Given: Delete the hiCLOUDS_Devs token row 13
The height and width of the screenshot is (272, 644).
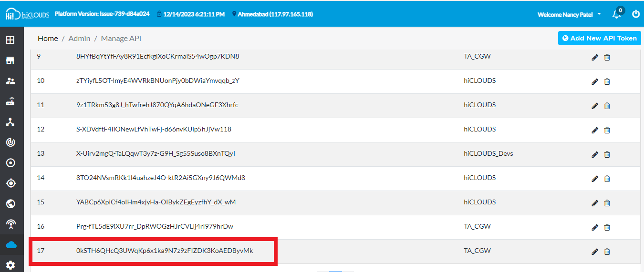Looking at the screenshot, I should click(x=607, y=154).
